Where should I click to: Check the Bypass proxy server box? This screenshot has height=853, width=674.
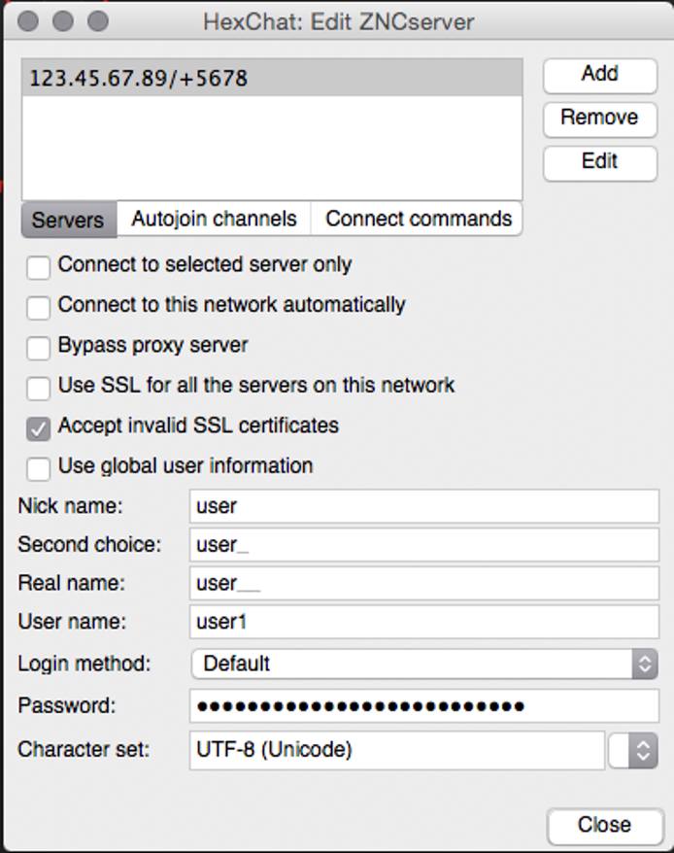click(x=39, y=348)
